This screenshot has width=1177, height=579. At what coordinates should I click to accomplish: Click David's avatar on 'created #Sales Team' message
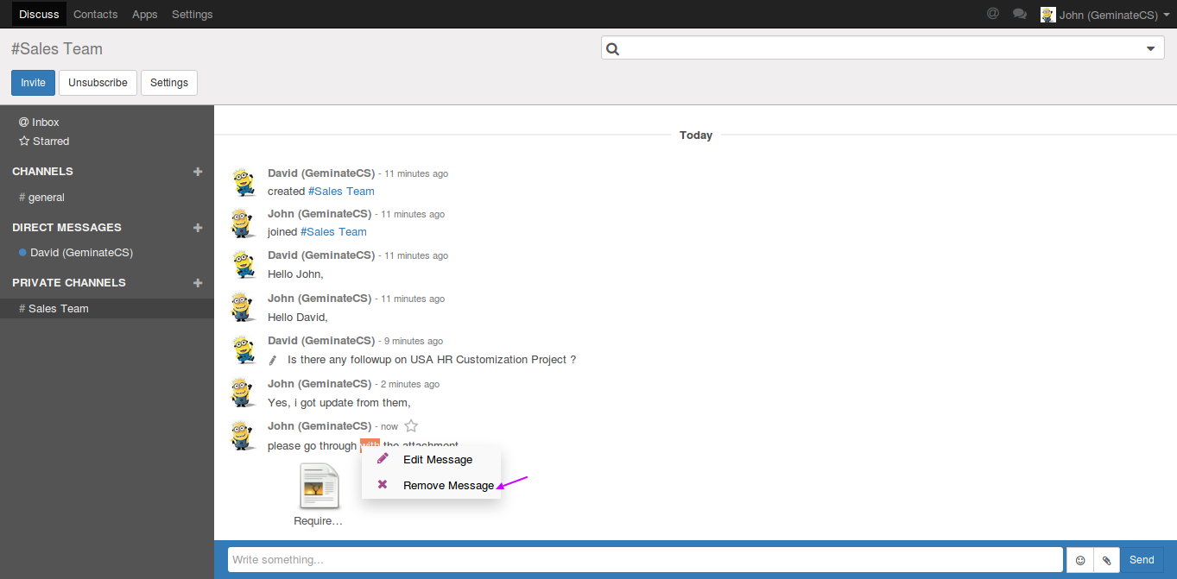(x=244, y=181)
